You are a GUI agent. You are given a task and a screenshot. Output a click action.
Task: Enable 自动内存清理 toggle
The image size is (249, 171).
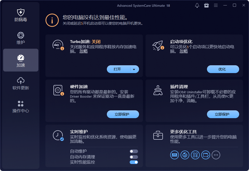(134, 156)
